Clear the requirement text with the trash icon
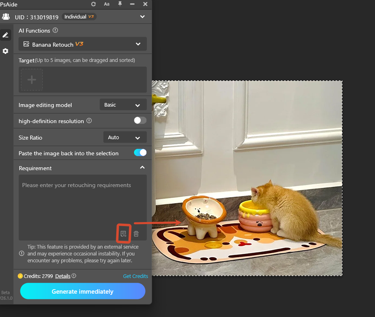 pyautogui.click(x=136, y=233)
